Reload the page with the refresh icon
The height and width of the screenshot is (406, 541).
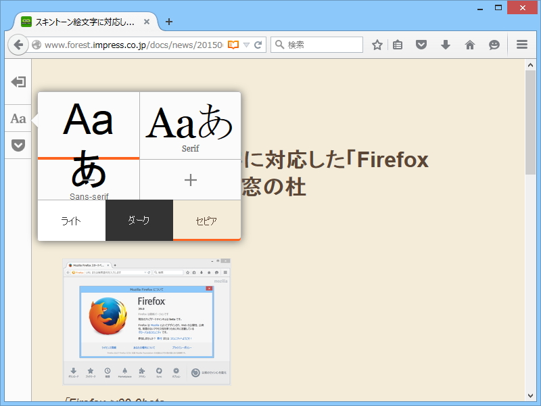coord(258,45)
